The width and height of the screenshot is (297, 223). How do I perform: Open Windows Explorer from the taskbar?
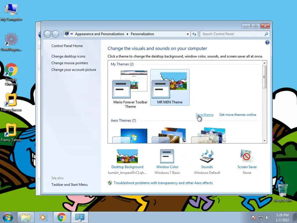pyautogui.click(x=26, y=217)
